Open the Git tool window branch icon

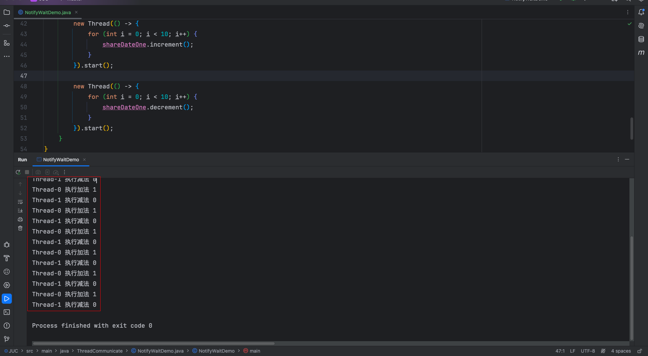(x=7, y=339)
